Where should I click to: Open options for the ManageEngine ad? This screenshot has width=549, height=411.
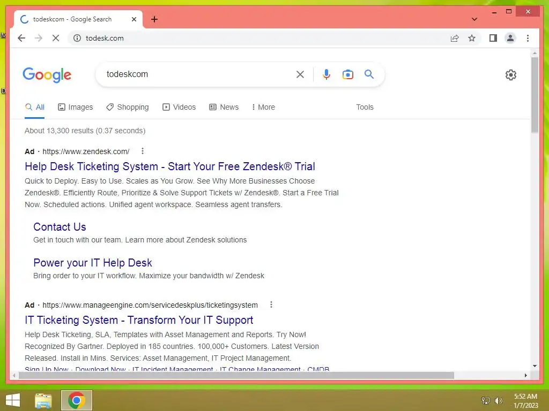pyautogui.click(x=271, y=305)
